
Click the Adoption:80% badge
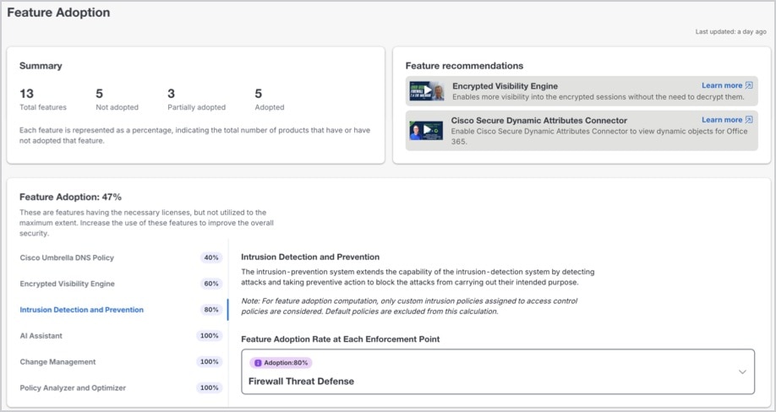281,363
